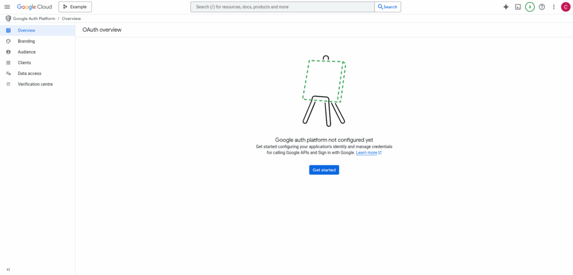Image resolution: width=573 pixels, height=275 pixels.
Task: Click the OAuth overview heading
Action: coord(102,30)
